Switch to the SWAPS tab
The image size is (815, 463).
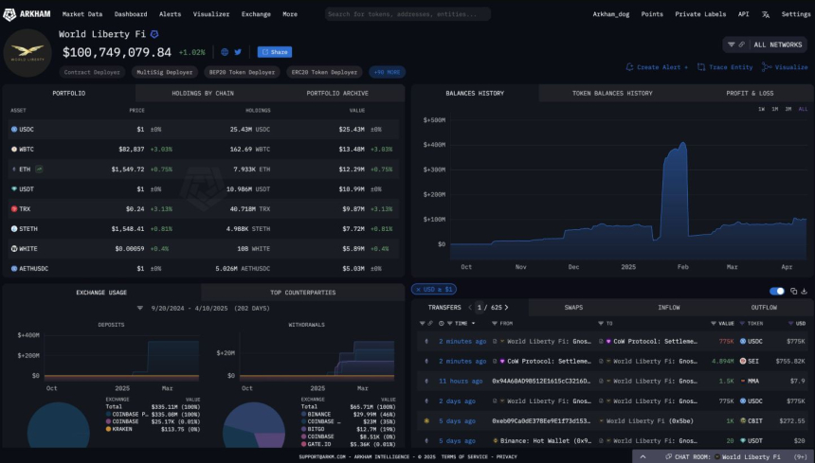pos(573,308)
